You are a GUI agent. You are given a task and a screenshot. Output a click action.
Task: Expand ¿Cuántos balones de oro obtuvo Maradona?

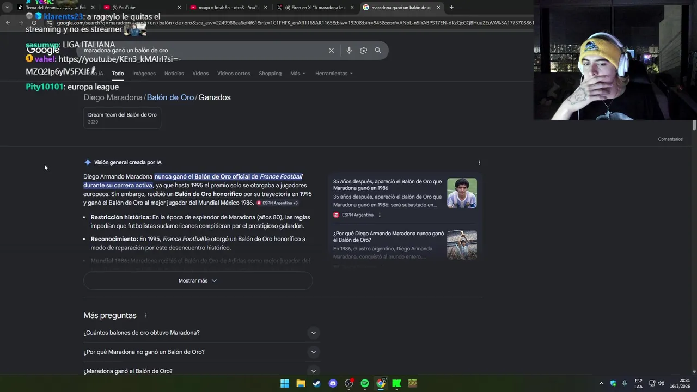pos(201,333)
